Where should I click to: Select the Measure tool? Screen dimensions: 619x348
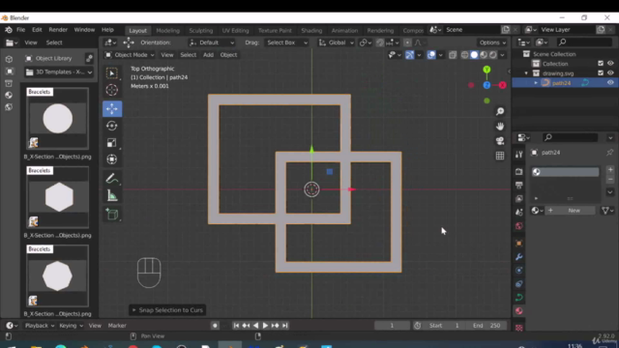coord(112,195)
